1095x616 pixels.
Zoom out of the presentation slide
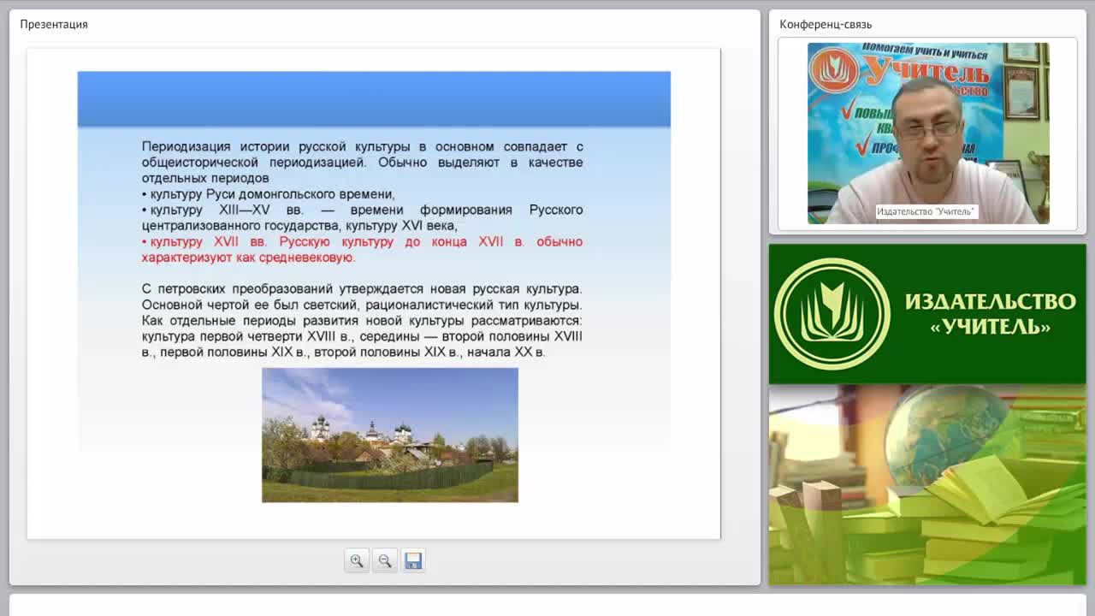point(385,560)
